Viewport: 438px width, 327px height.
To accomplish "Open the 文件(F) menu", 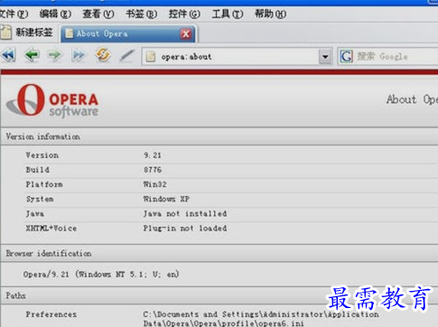I will tap(14, 14).
